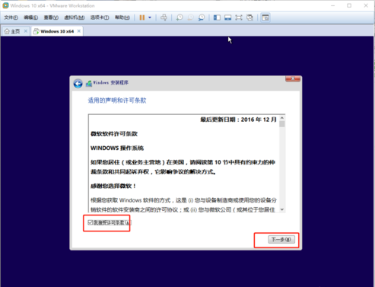375x287 pixels.
Task: Check the 我接受许可条款 checkbox
Action: [91, 222]
